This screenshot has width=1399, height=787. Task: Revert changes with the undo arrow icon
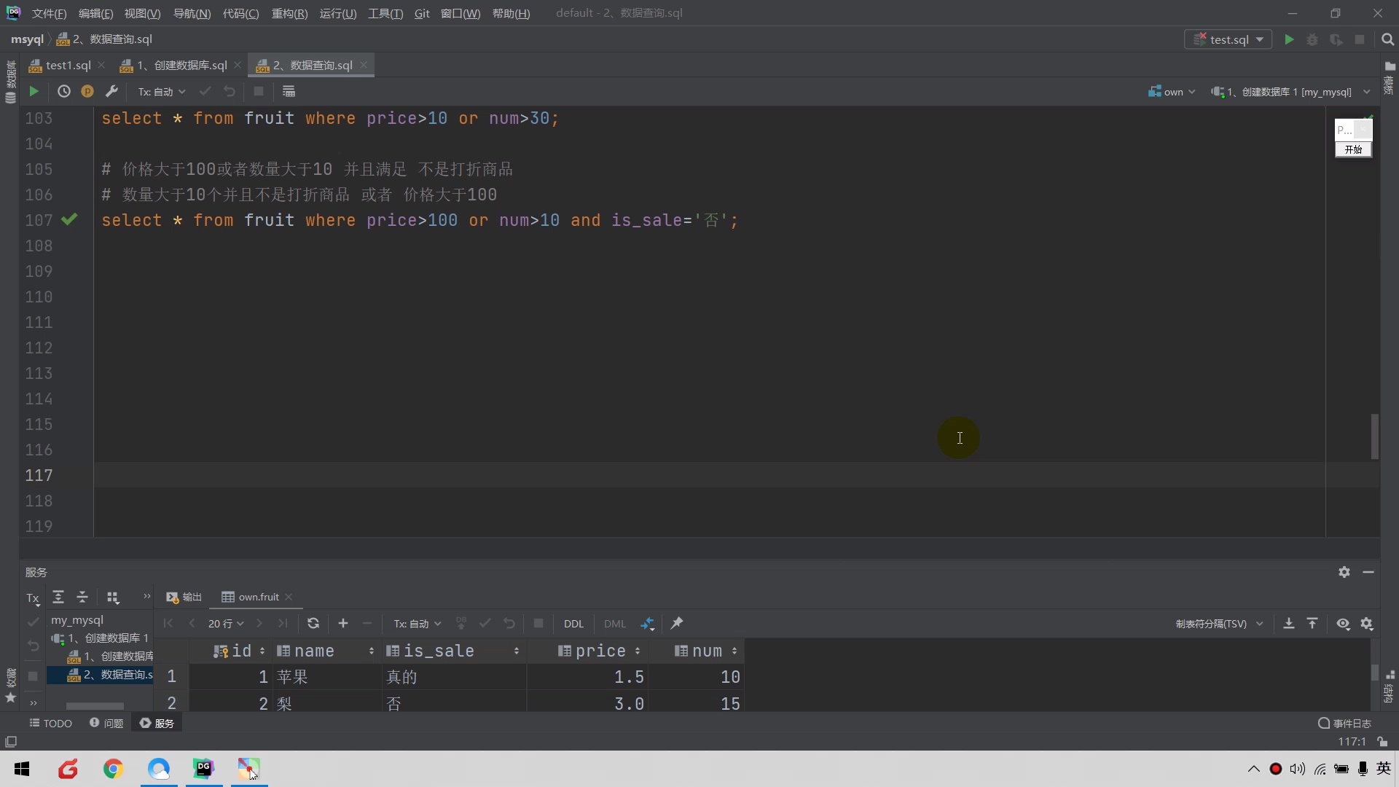pyautogui.click(x=509, y=624)
